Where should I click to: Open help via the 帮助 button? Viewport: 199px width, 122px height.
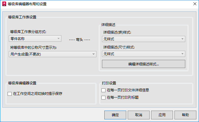(185, 115)
